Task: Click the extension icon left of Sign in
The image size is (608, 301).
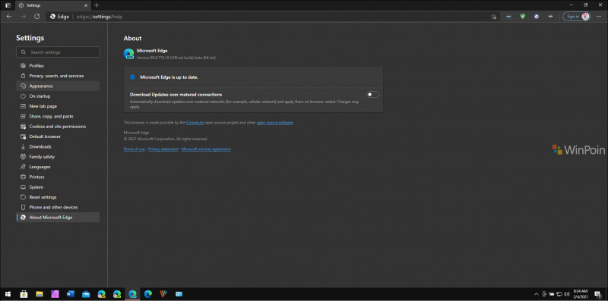Action: click(550, 16)
